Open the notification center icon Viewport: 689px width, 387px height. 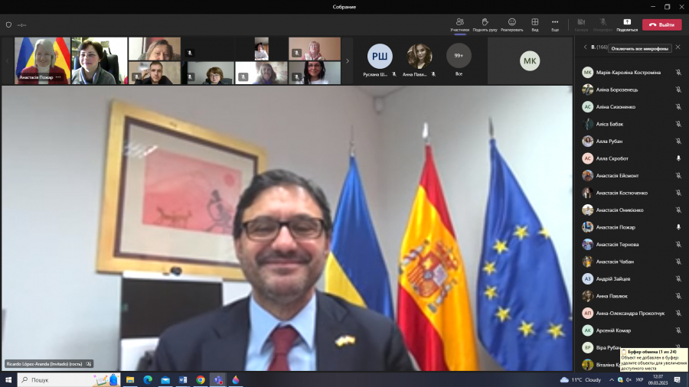(x=678, y=379)
